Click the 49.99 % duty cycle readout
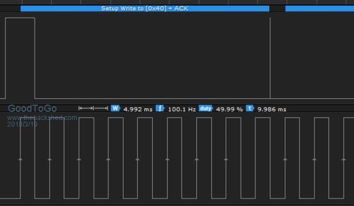 click(x=230, y=110)
